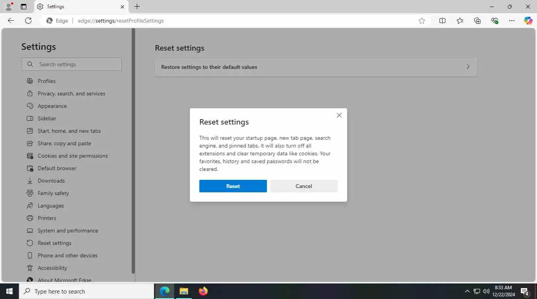Viewport: 537px width, 299px height.
Task: Select Reset settings in sidebar
Action: coord(54,243)
